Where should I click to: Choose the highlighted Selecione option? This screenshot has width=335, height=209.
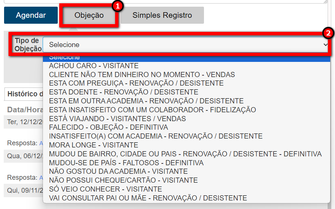186,57
